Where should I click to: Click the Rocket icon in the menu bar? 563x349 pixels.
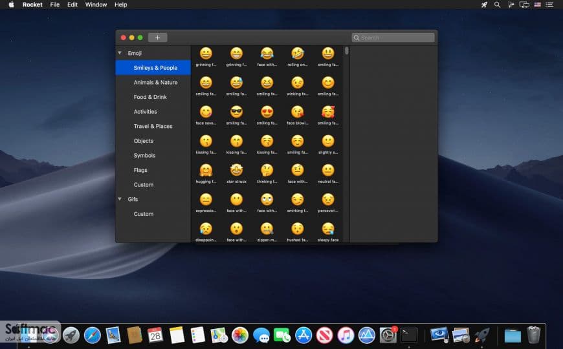pos(484,5)
